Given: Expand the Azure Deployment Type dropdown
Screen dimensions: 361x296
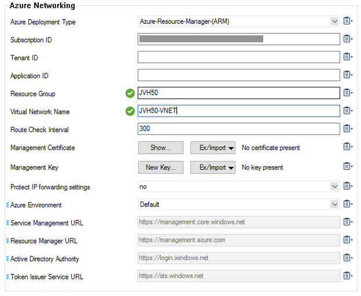Looking at the screenshot, I should [334, 21].
